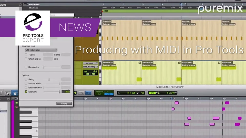Screen dimensions: 246x138
Task: Open the Tracks list pop-up menu icon
Action: [x=20, y=5]
